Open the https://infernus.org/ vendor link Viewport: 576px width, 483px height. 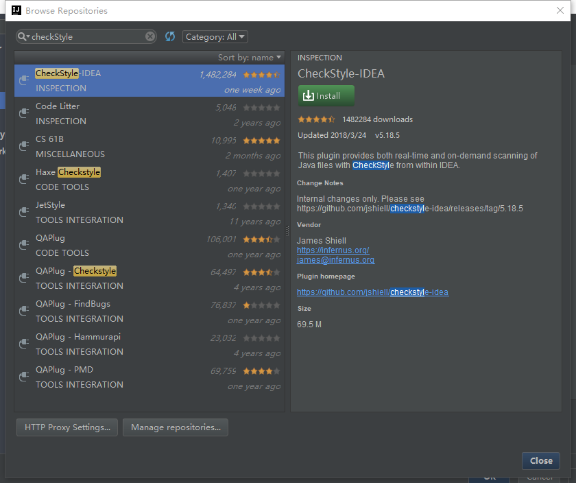333,250
